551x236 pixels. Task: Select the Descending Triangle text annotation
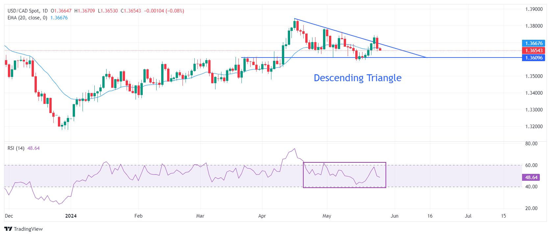(358, 78)
